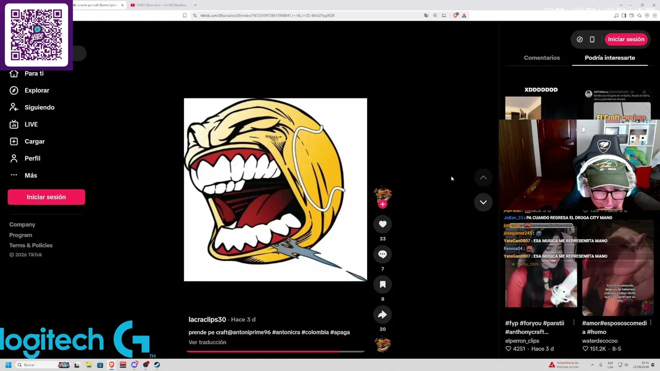Image resolution: width=660 pixels, height=371 pixels.
Task: Open more options for elperron_clips video
Action: click(573, 323)
